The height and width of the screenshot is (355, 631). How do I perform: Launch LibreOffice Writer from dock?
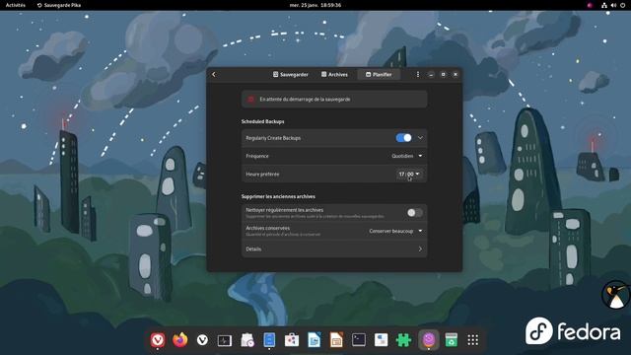tap(314, 340)
